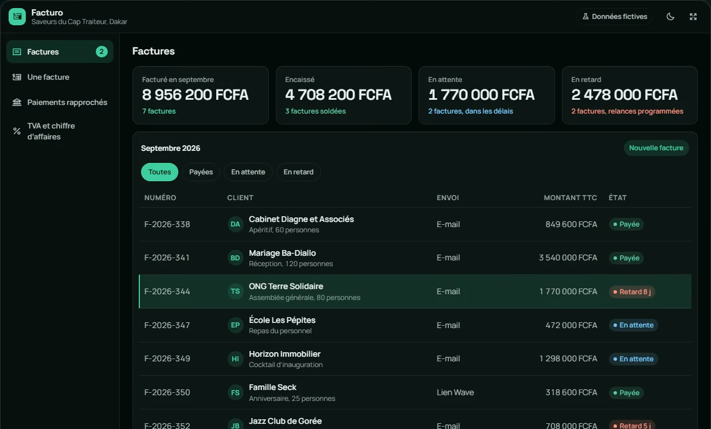Screen dimensions: 711x429
Task: Open Paiements rapprochés bank icon
Action: tap(17, 102)
